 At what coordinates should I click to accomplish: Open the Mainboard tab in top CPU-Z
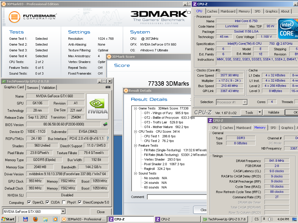[x=228, y=11]
